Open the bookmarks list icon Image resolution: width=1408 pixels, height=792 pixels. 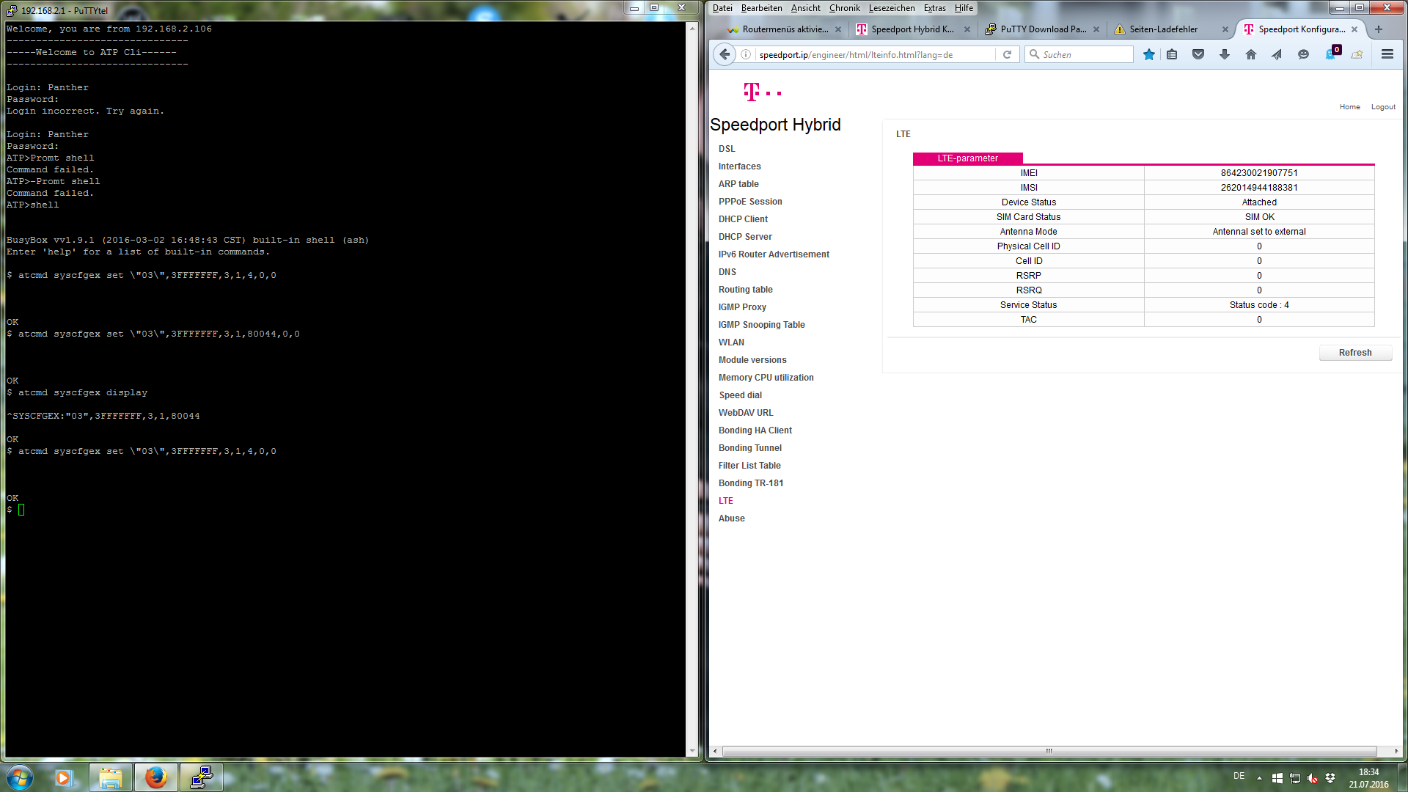1172,54
